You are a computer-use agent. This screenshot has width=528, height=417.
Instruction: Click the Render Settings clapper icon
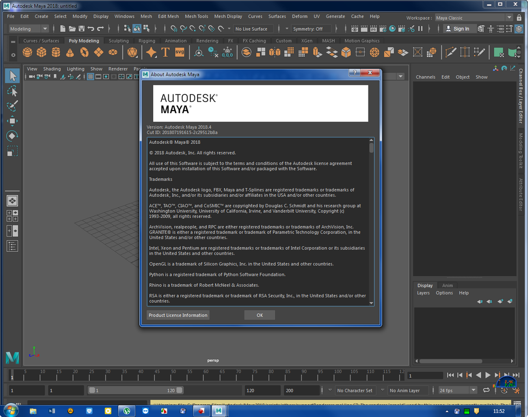tap(383, 29)
